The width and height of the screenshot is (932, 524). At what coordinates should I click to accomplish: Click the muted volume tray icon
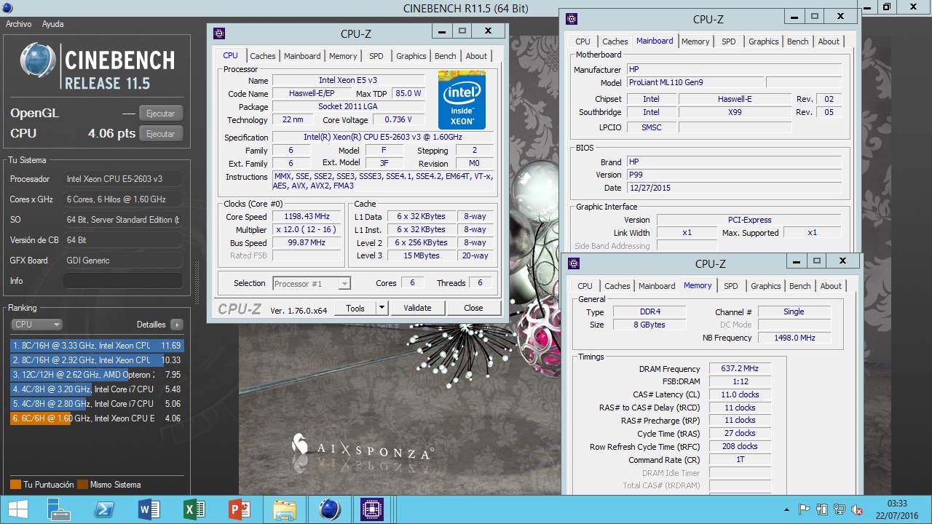[857, 509]
